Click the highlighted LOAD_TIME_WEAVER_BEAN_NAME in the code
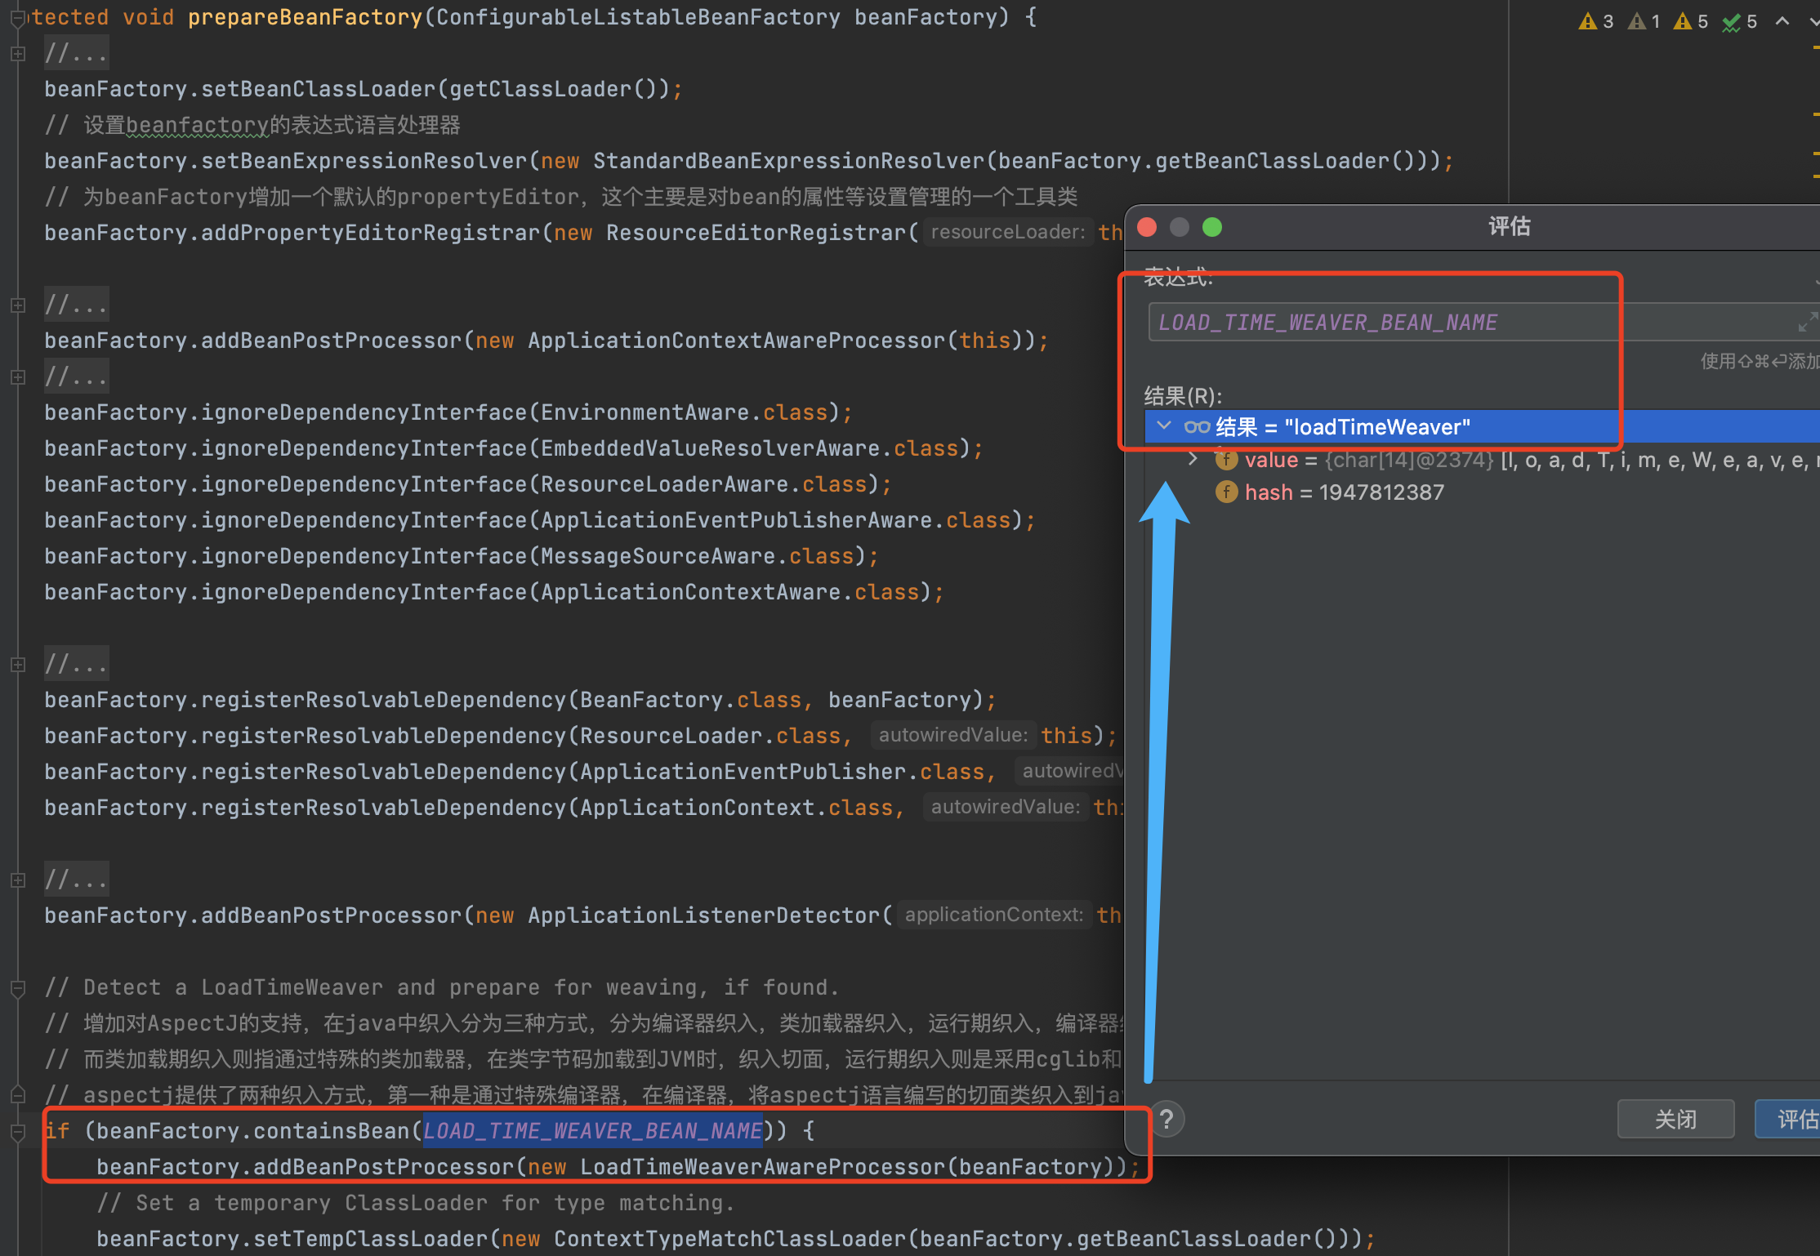Viewport: 1820px width, 1256px height. click(x=592, y=1130)
